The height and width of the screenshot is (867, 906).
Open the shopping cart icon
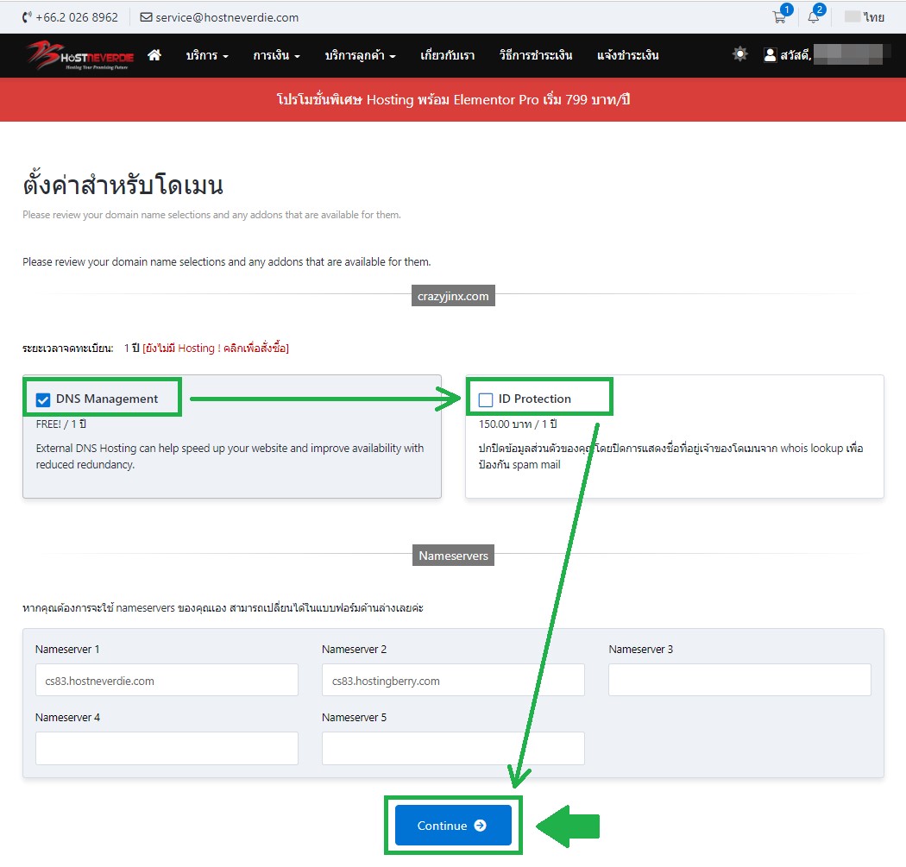click(x=779, y=17)
